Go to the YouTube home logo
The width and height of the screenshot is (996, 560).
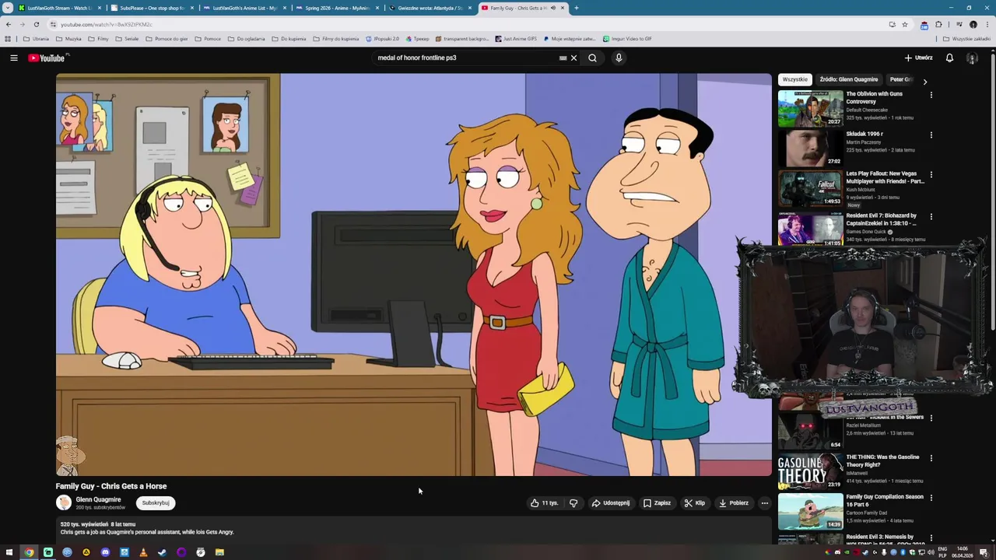tap(48, 58)
